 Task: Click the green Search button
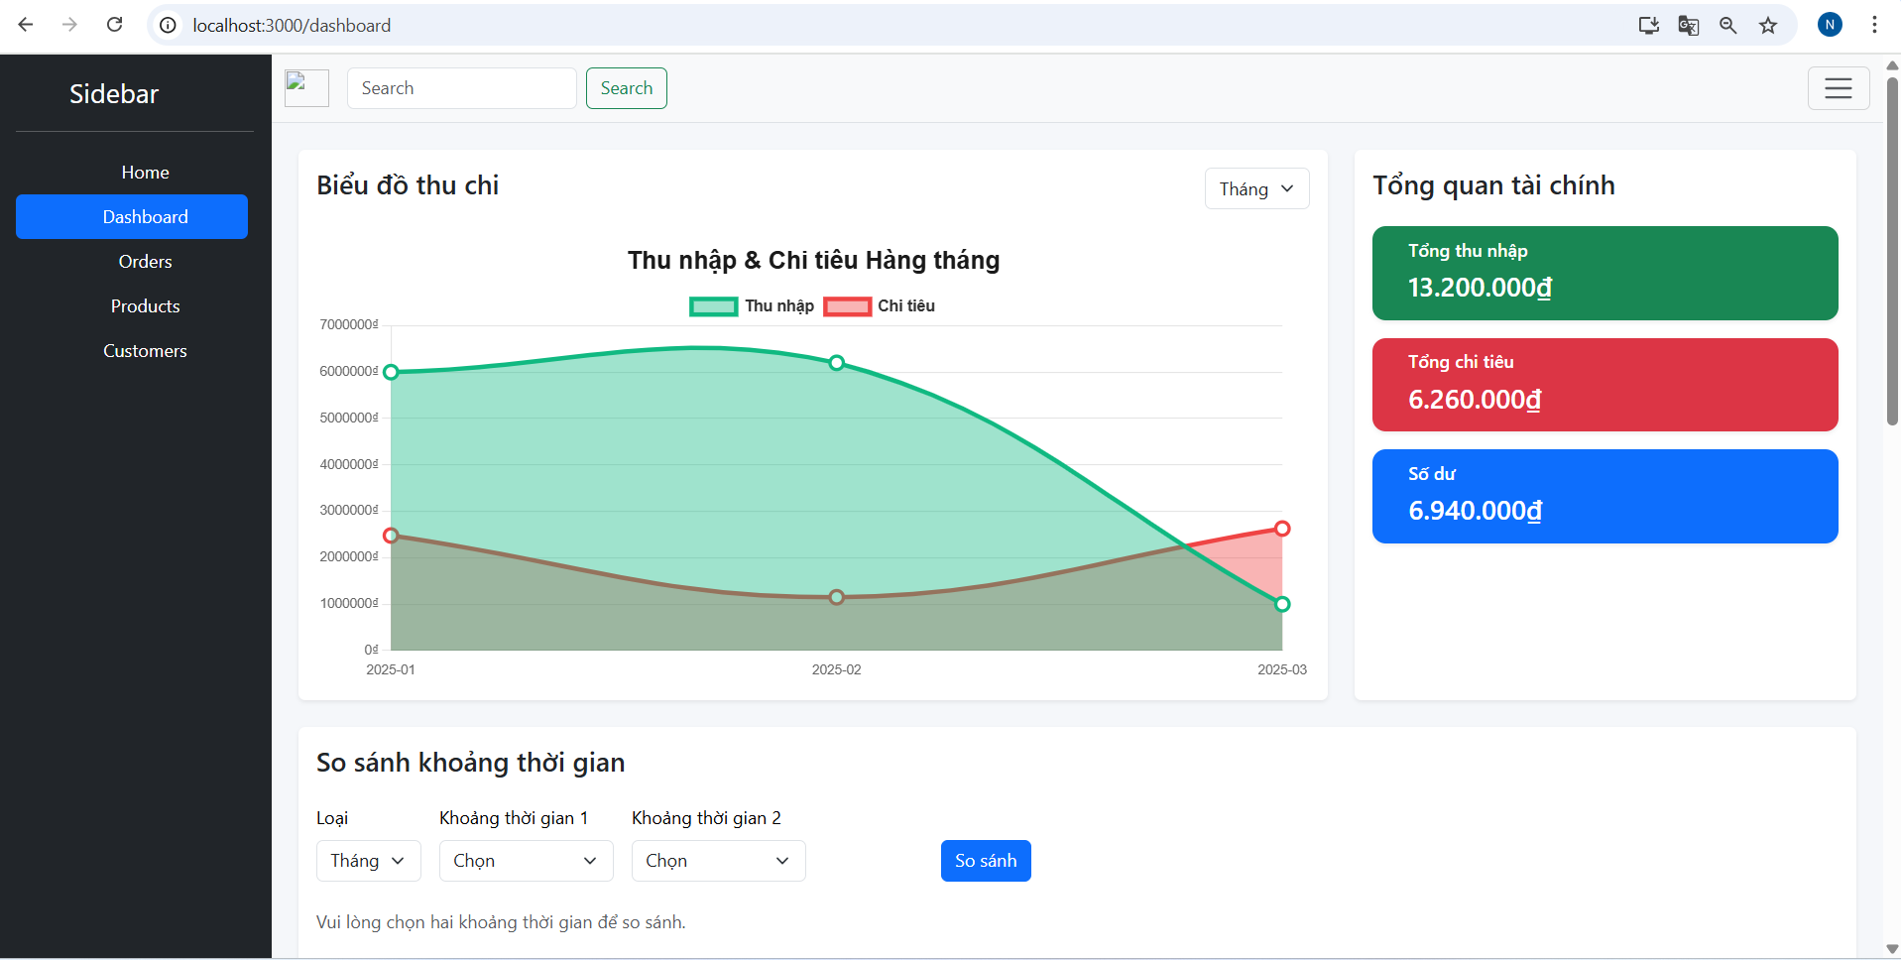[626, 88]
